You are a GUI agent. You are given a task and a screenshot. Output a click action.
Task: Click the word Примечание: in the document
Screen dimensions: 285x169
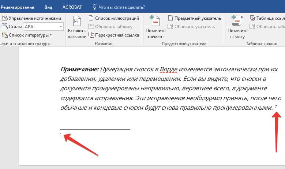pyautogui.click(x=79, y=69)
